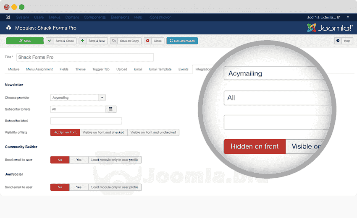Click the Subscribe label text field
357x218 pixels.
click(x=86, y=121)
